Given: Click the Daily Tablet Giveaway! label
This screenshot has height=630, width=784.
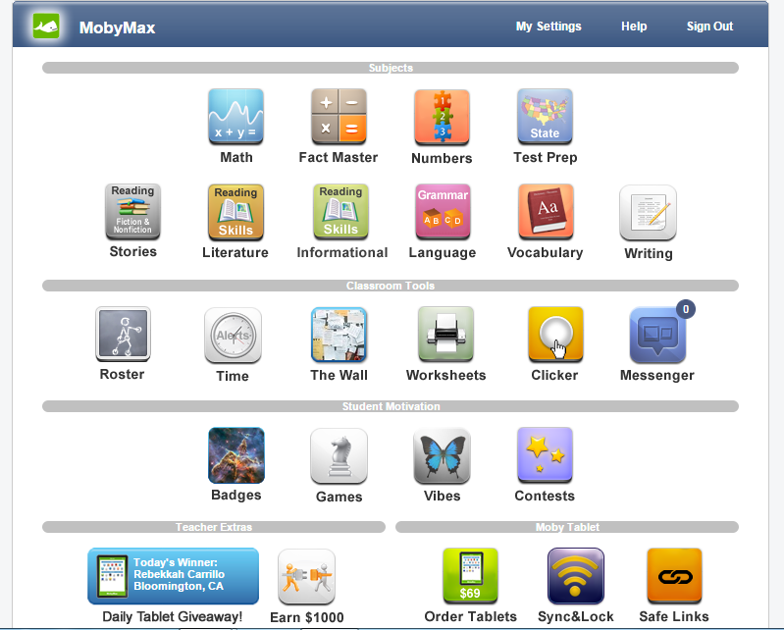Looking at the screenshot, I should pos(172,616).
